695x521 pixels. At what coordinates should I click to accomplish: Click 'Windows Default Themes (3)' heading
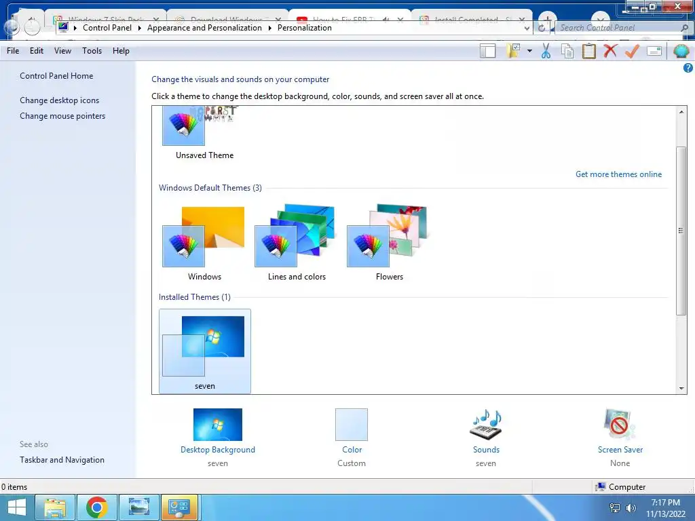coord(210,188)
